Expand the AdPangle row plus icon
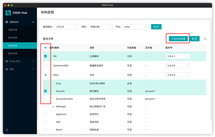The image size is (215, 137). point(53,107)
